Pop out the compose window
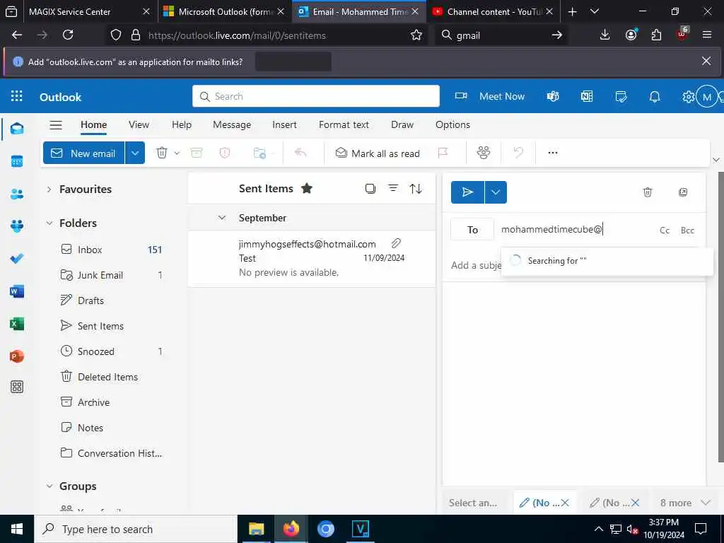The width and height of the screenshot is (724, 543). pyautogui.click(x=683, y=192)
